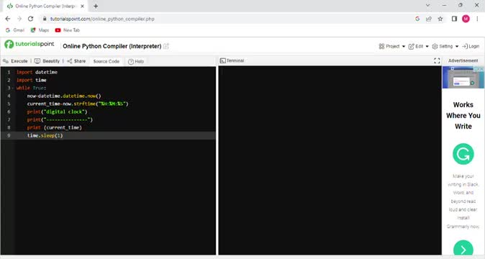Bookmark this page with star icon

pos(440,19)
